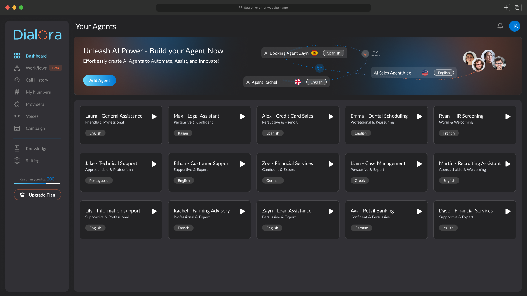The image size is (527, 296).
Task: Click the Providers puzzle icon
Action: point(17,104)
